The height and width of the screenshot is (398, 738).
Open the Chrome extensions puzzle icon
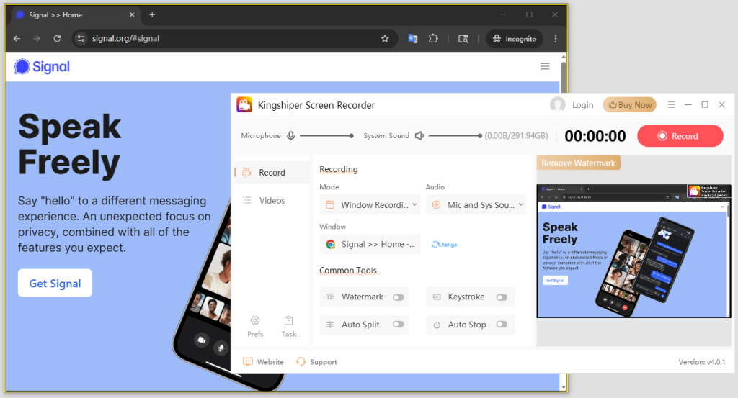pos(433,39)
